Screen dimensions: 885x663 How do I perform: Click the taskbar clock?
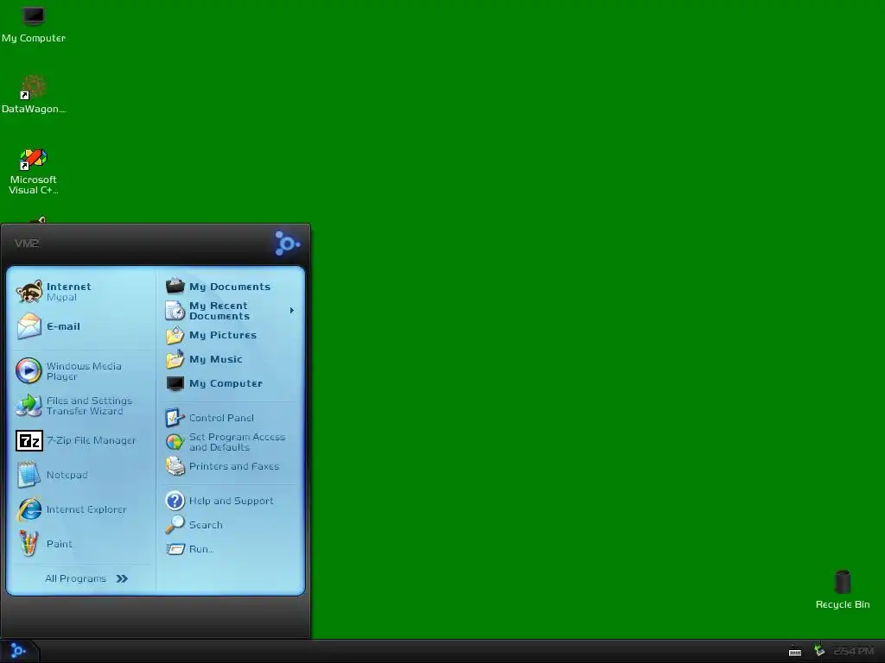coord(853,651)
